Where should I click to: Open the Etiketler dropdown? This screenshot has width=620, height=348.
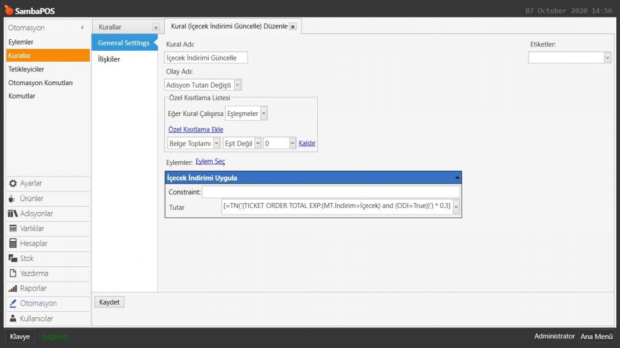(x=607, y=57)
